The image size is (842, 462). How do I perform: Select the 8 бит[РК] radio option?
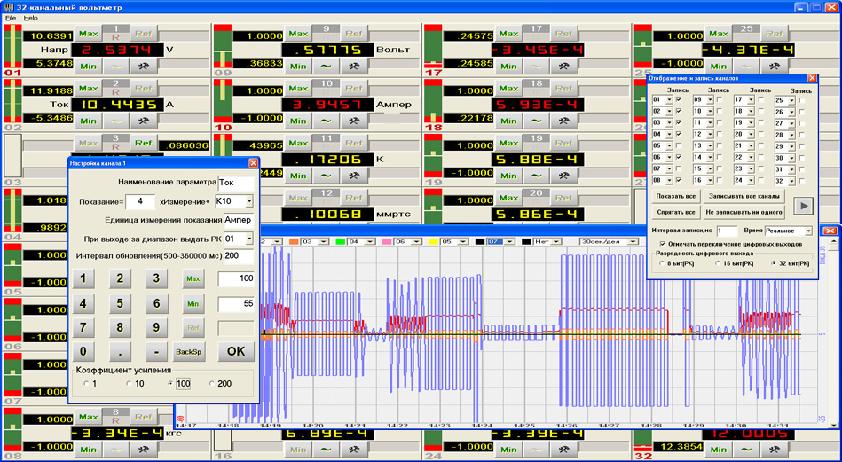[x=661, y=263]
